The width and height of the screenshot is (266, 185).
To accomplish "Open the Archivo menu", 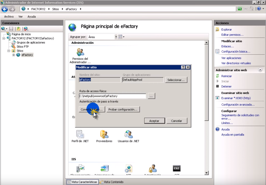I will [9, 17].
